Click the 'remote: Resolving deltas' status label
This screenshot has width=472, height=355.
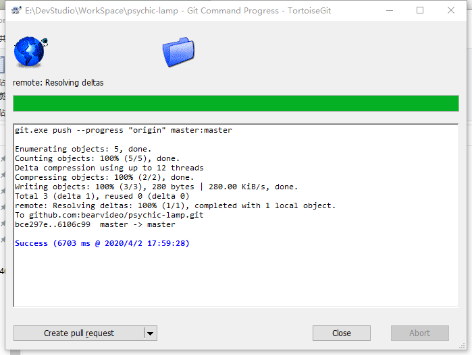(59, 83)
